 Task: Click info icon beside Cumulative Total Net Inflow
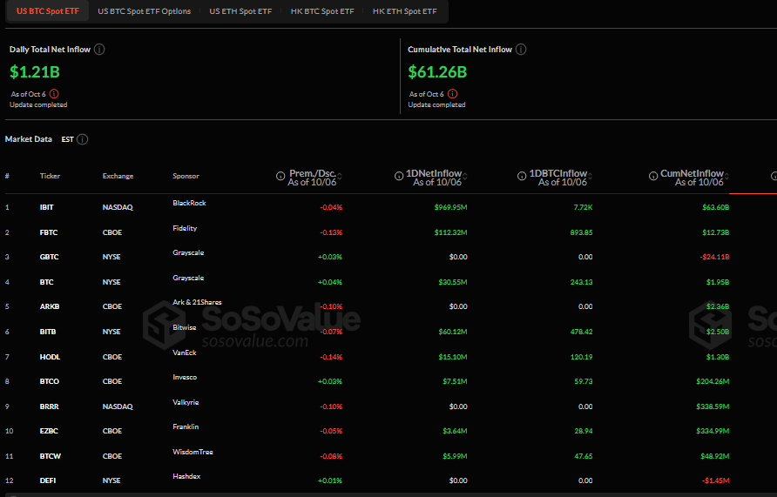pos(521,50)
